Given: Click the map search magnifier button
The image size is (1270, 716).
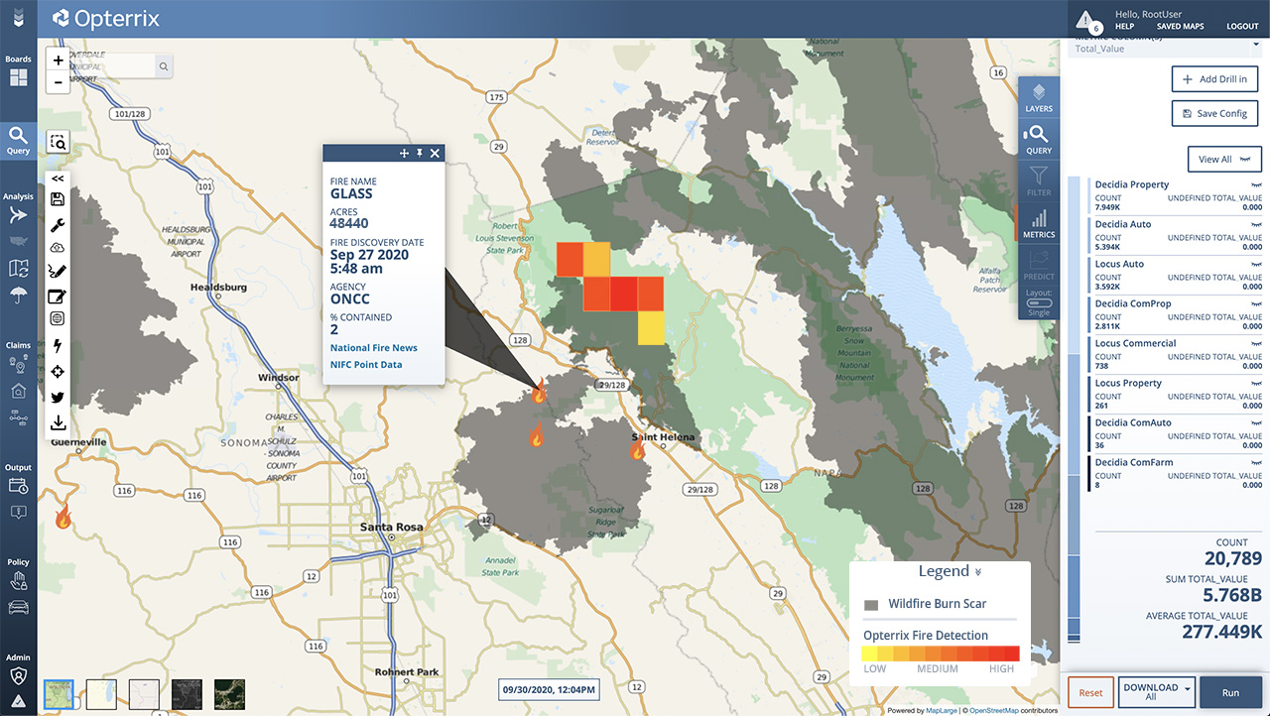Looking at the screenshot, I should tap(164, 66).
